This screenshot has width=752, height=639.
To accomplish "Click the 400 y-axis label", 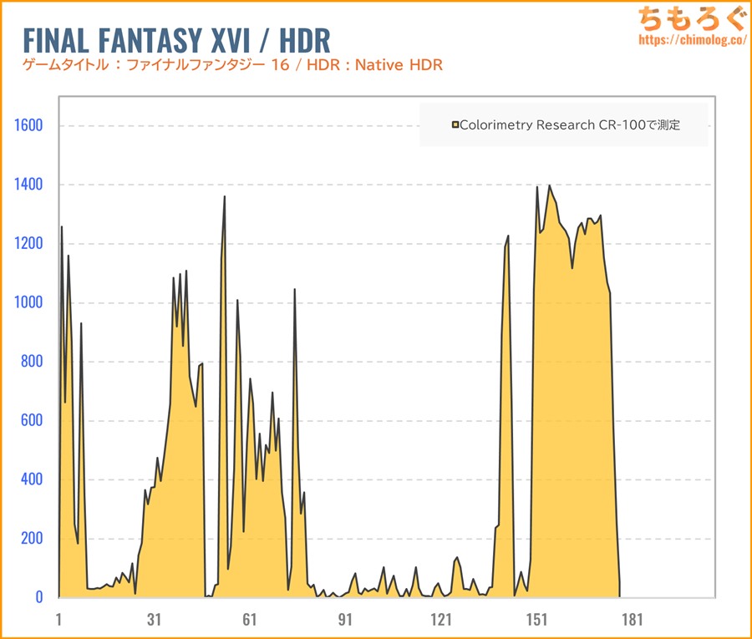I will 31,479.
